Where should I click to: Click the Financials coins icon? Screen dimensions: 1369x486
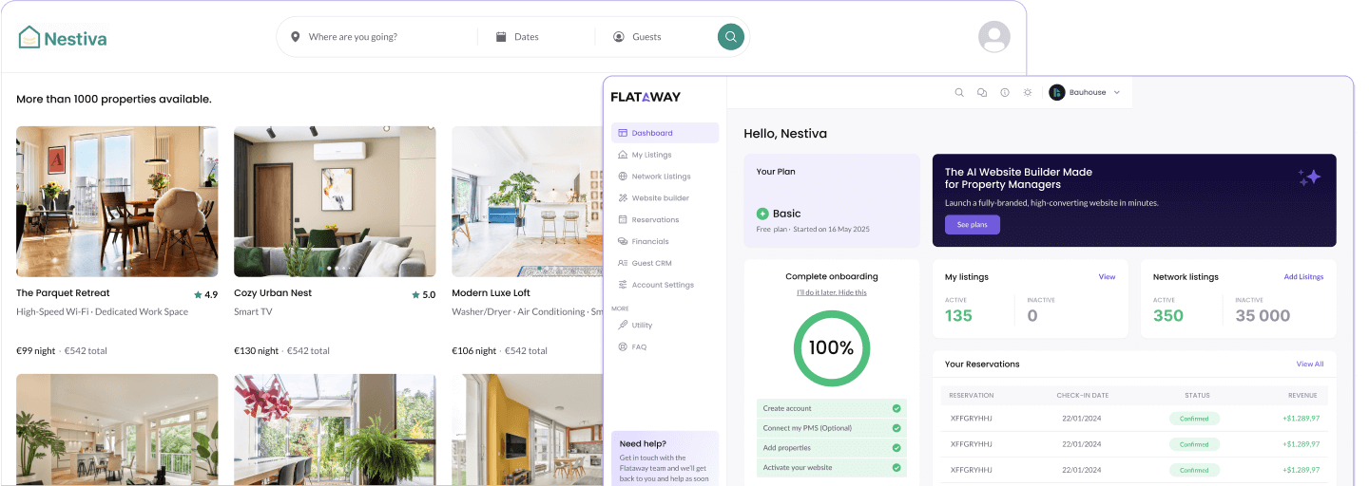[623, 241]
